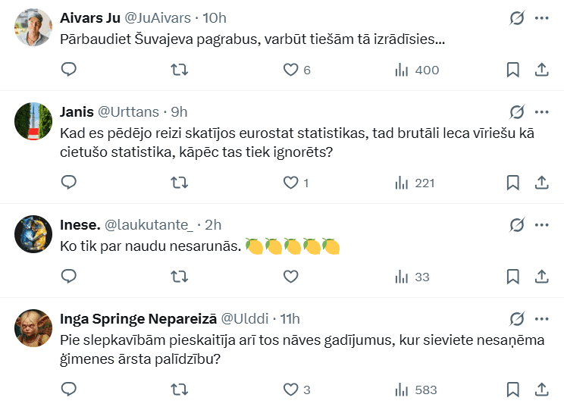Viewport: 564px width, 407px height.
Task: Bookmark Inga Springe Nepareizā's tweet
Action: click(512, 390)
